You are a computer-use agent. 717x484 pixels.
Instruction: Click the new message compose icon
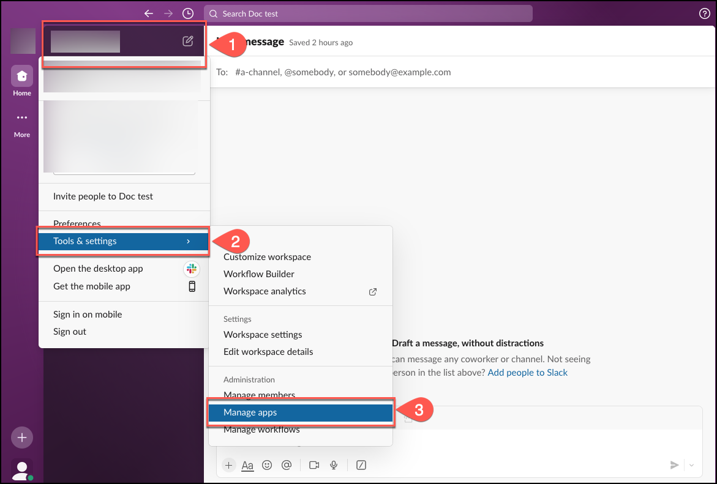[x=188, y=41]
